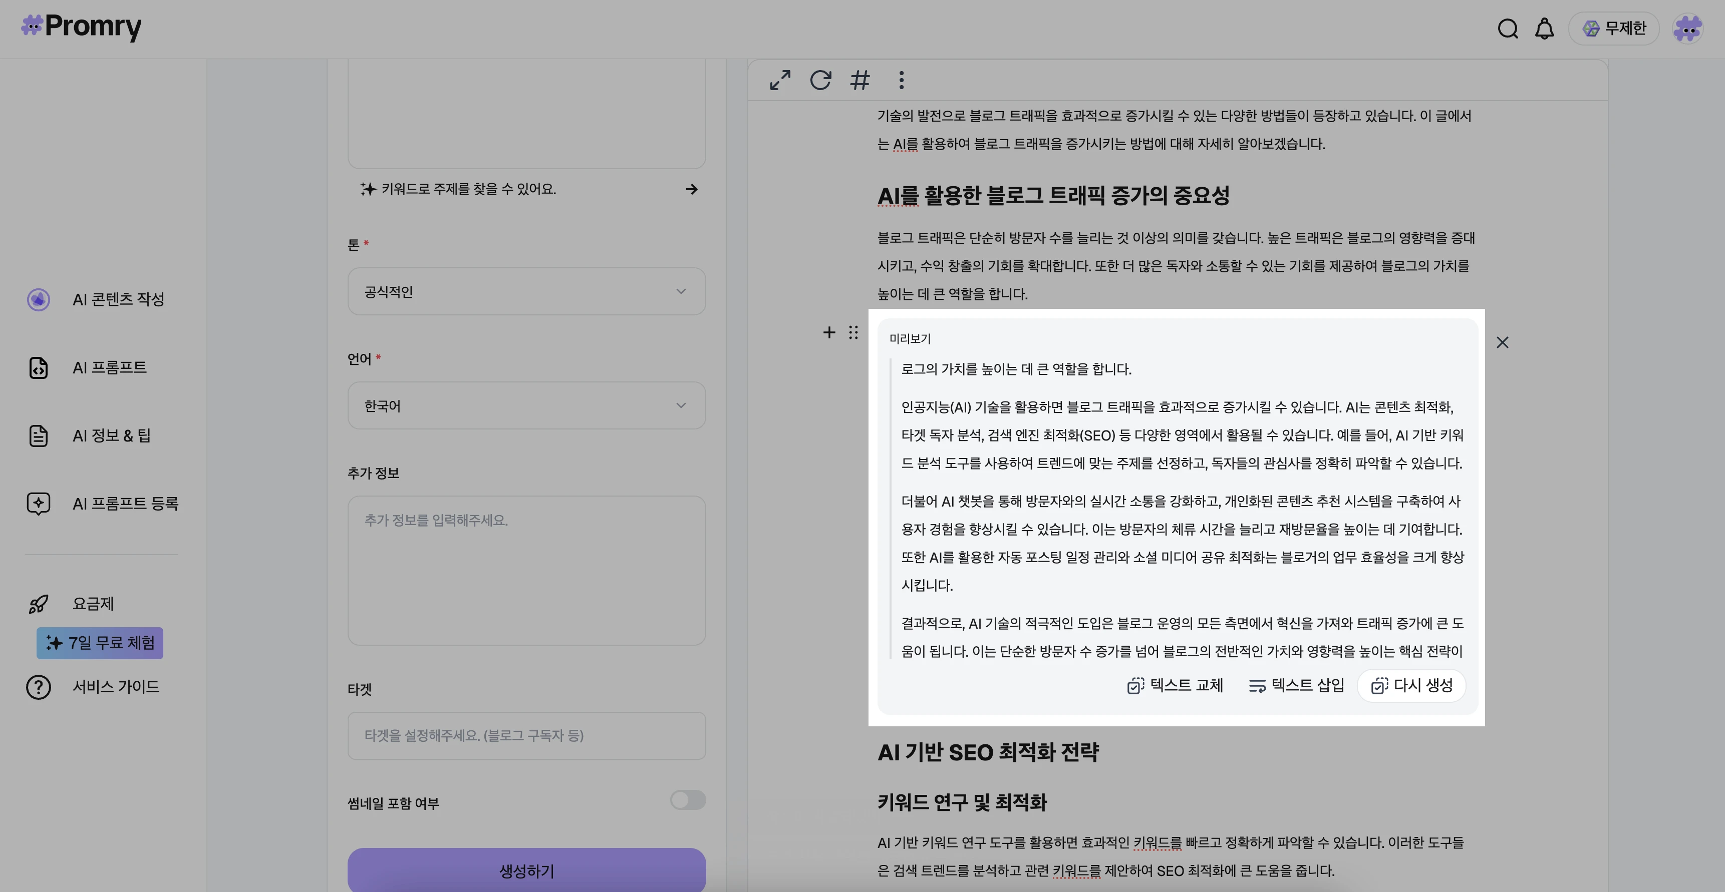Viewport: 1725px width, 892px height.
Task: Click heading AI를 활용한 블로그 트래픽 증가의 중요성
Action: click(1053, 195)
